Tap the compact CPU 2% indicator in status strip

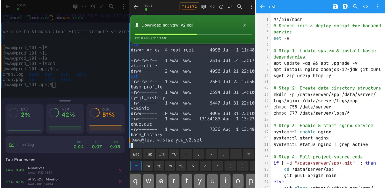point(14,18)
